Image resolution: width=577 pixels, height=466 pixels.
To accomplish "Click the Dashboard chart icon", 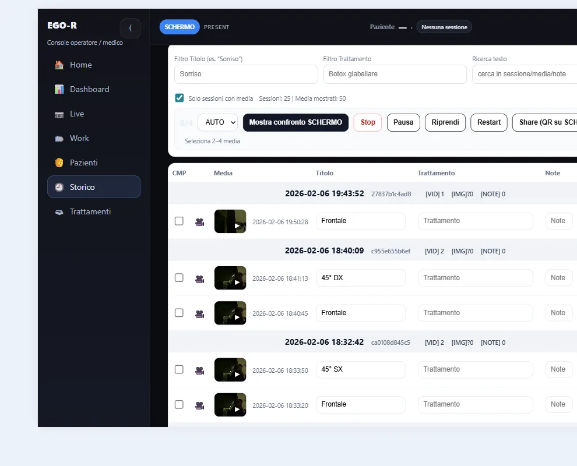I will pyautogui.click(x=59, y=89).
